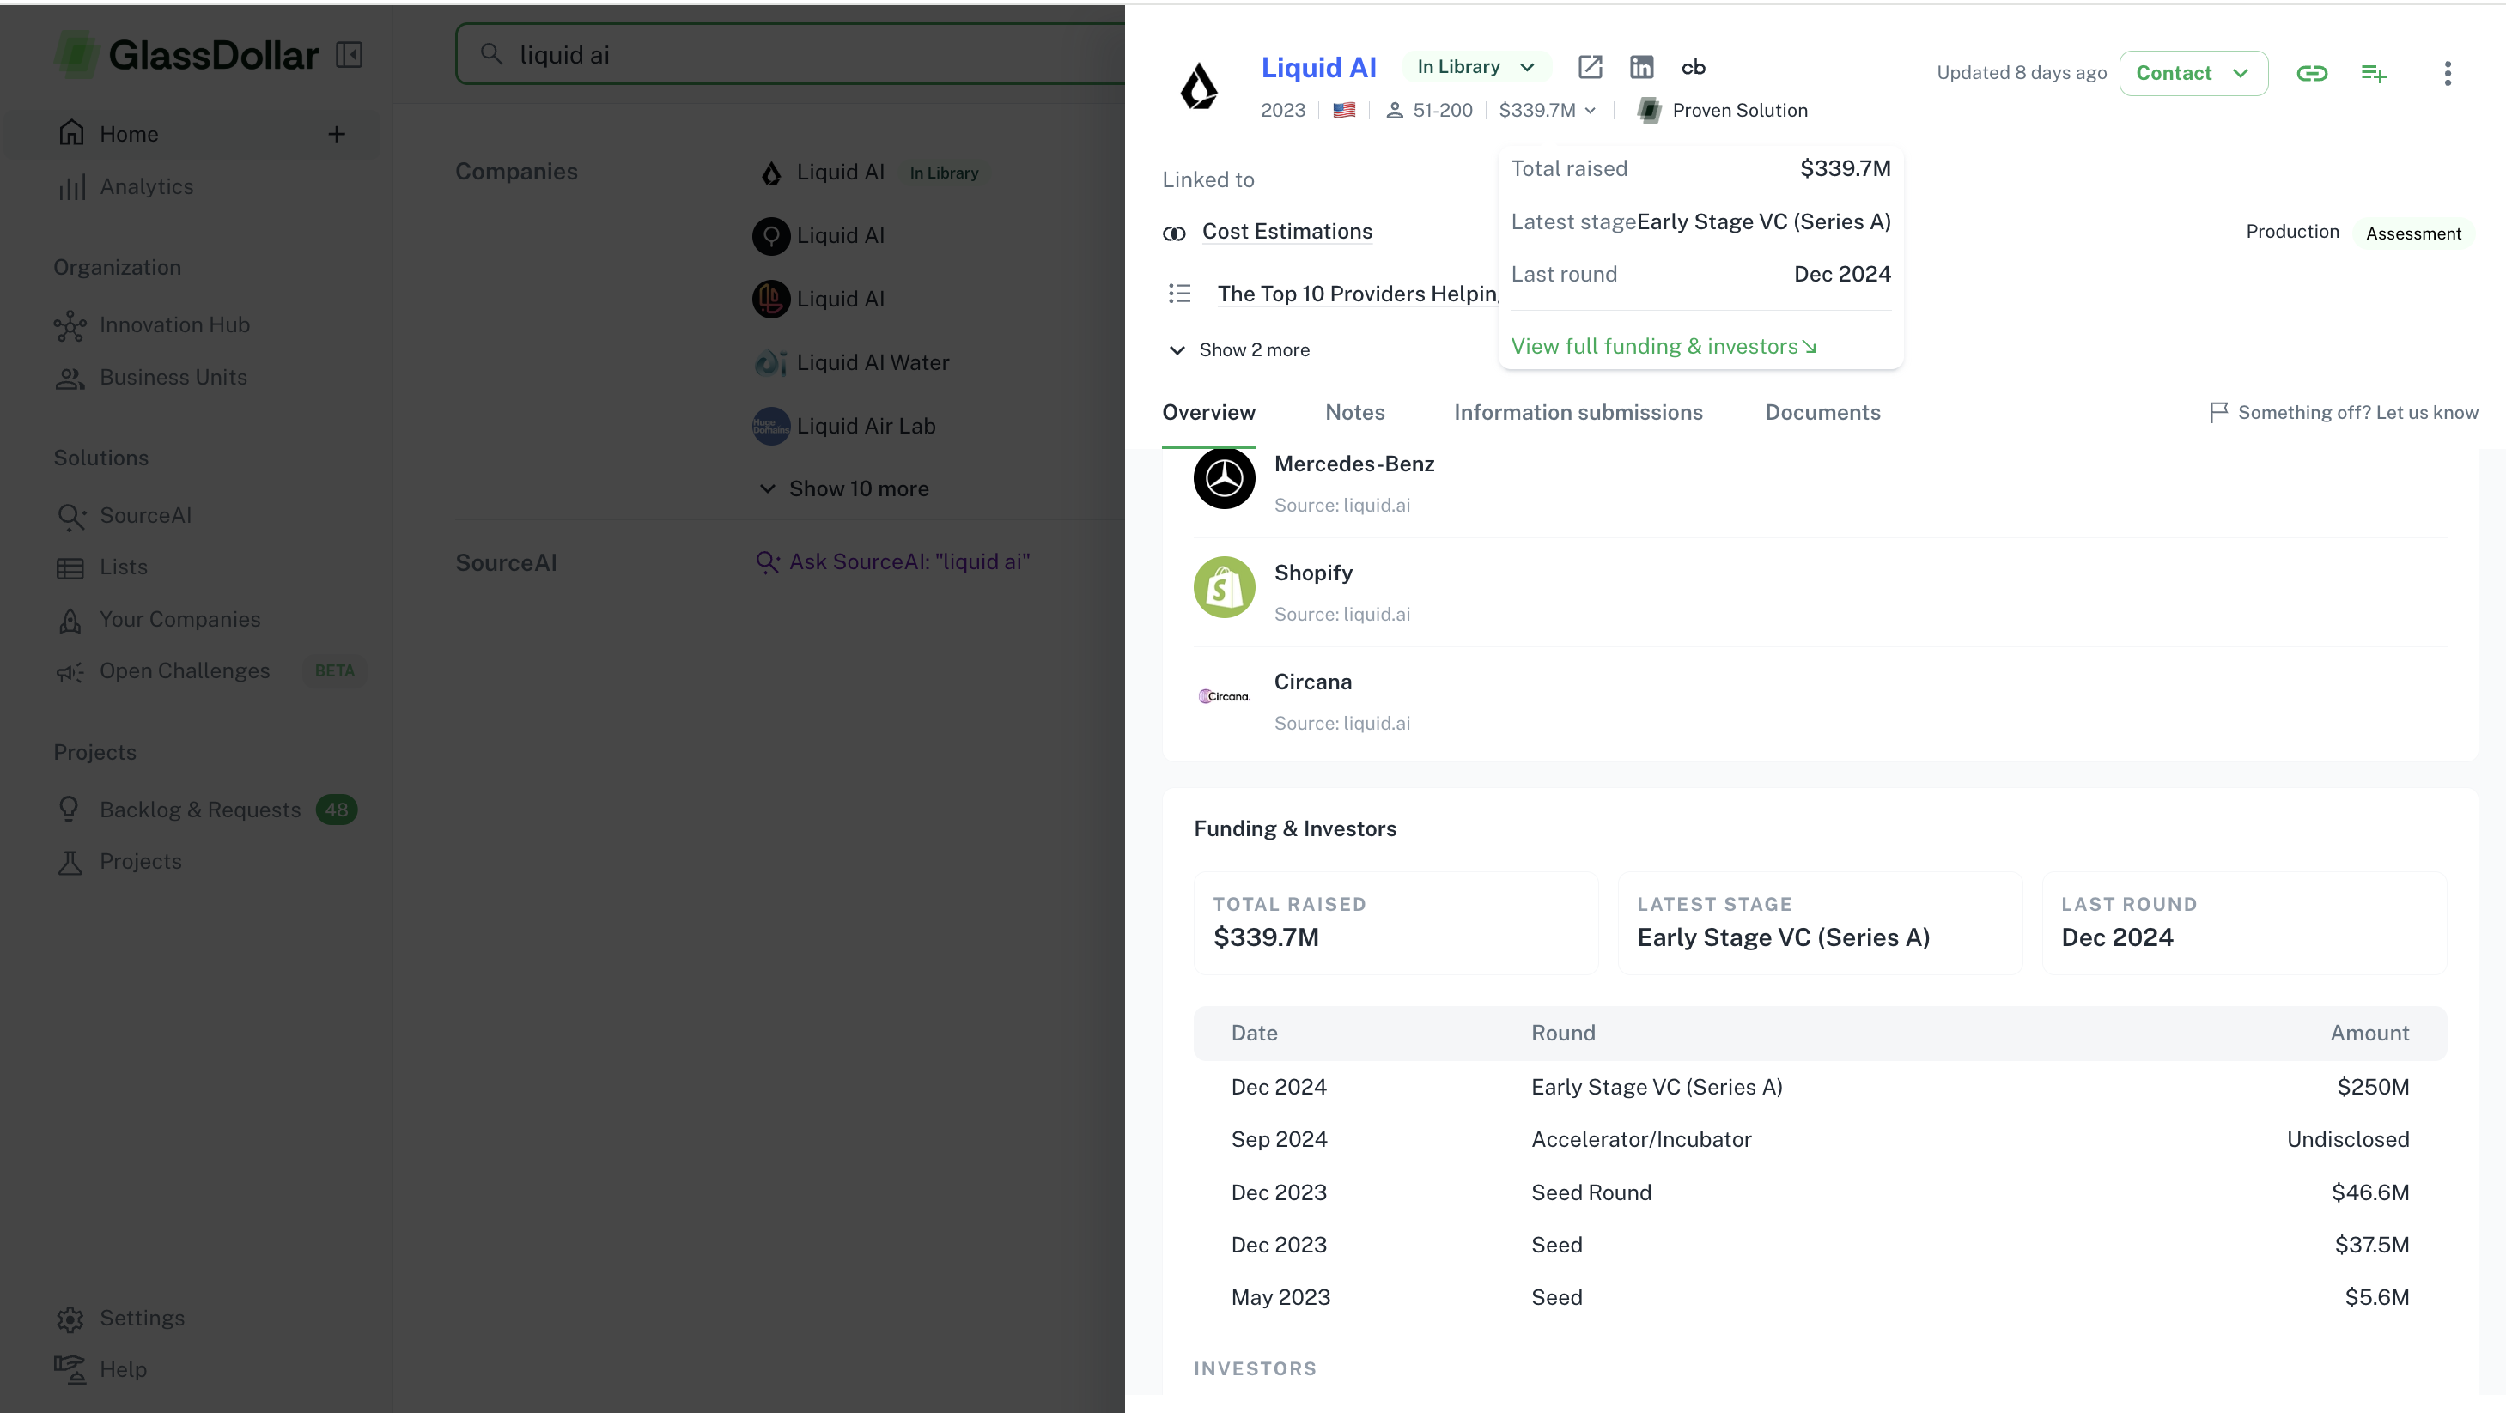Switch to the Notes tab
This screenshot has width=2506, height=1413.
[1354, 412]
